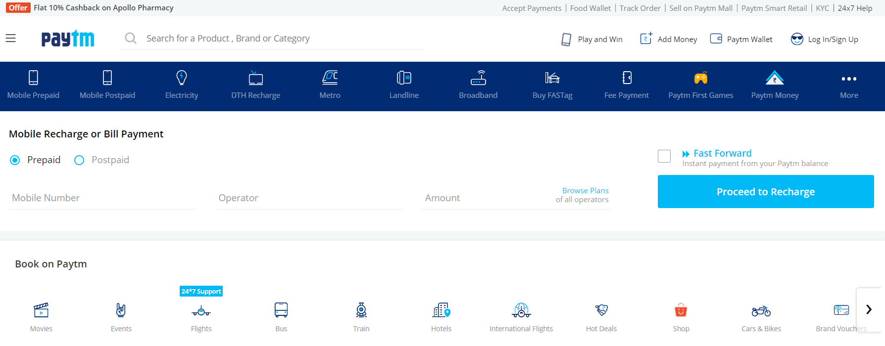This screenshot has width=885, height=346.
Task: Open International Flights globe icon
Action: (x=521, y=310)
